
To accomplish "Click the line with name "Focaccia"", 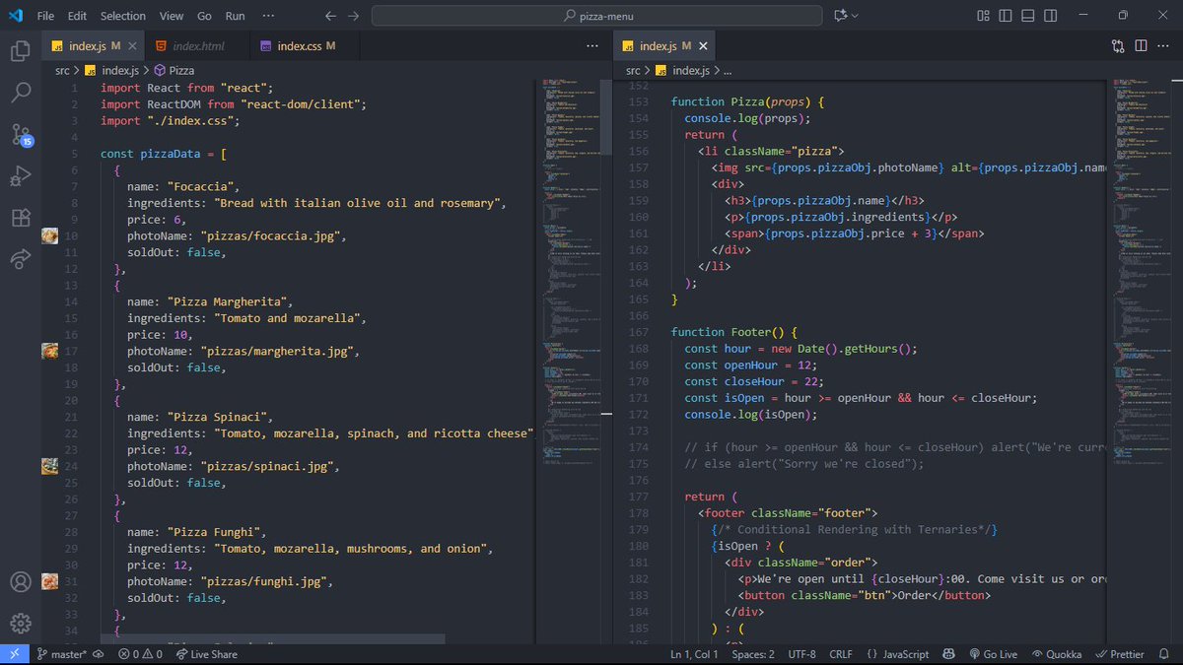I will (x=183, y=186).
